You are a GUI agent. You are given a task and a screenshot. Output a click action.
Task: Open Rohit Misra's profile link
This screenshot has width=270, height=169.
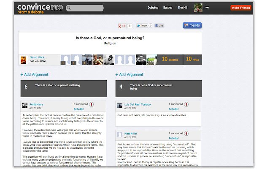pyautogui.click(x=36, y=104)
